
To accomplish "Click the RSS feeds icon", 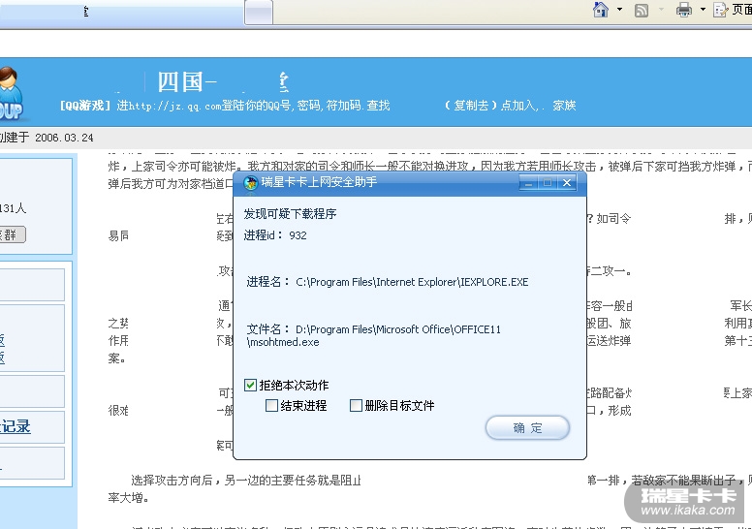I will pyautogui.click(x=642, y=10).
